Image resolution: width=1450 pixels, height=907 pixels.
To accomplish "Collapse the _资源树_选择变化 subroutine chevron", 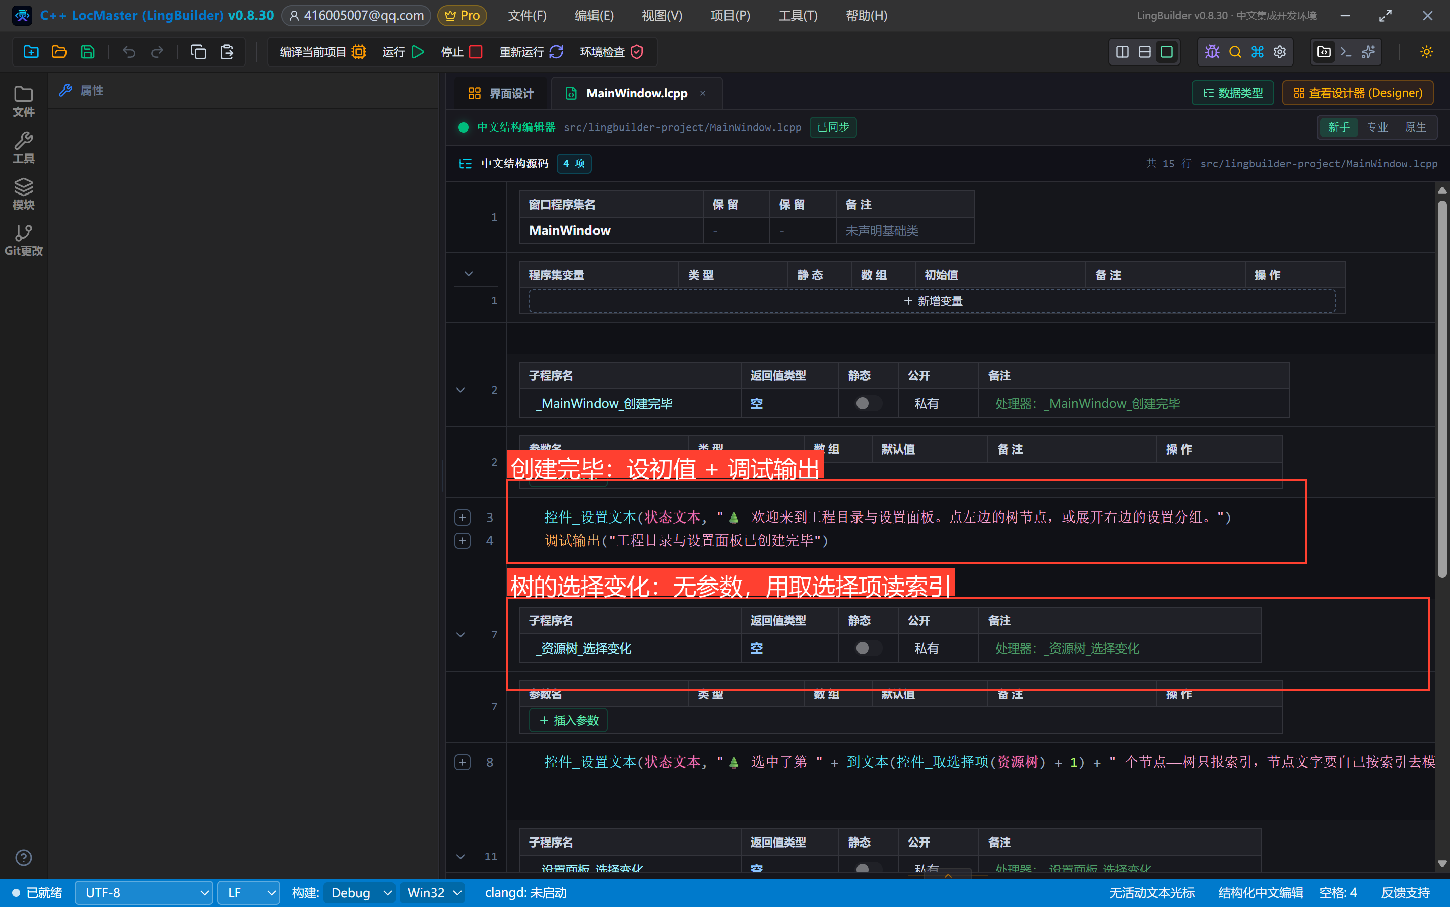I will pos(460,635).
